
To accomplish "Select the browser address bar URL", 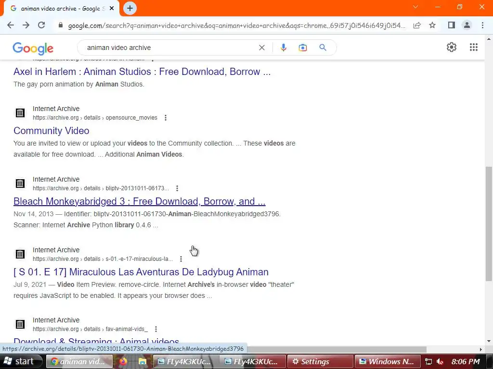I will coord(236,25).
